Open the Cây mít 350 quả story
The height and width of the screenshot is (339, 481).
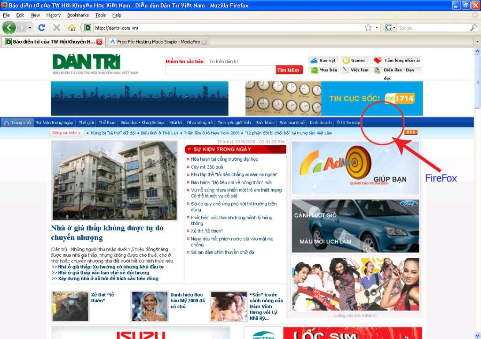click(207, 167)
